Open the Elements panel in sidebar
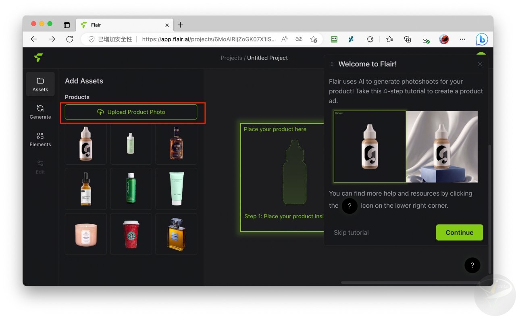The image size is (516, 316). click(40, 139)
